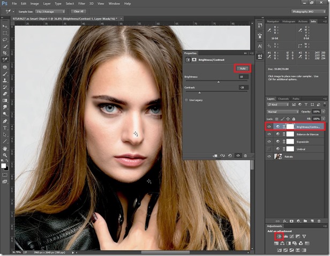The width and height of the screenshot is (330, 256).
Task: Add an Exposure adjustment
Action: coord(298,236)
